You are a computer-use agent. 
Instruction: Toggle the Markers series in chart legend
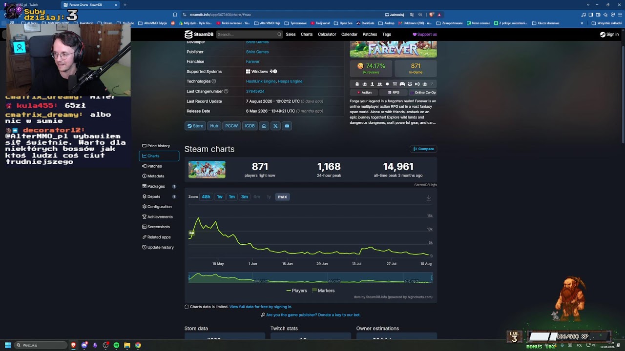point(323,291)
